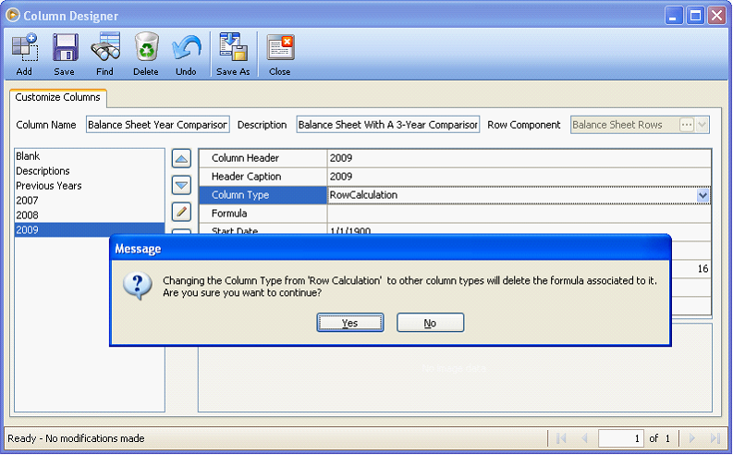Click the Column Header value 2009
Screen dimensions: 733x455
coord(519,158)
